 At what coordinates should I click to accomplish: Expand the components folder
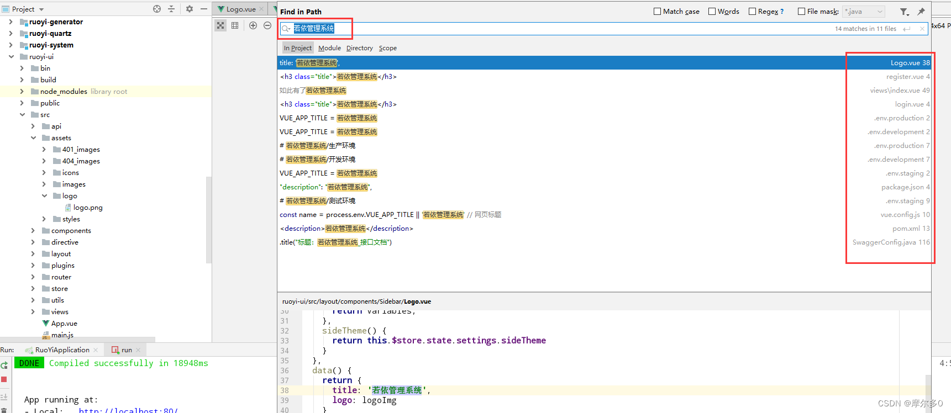[33, 231]
